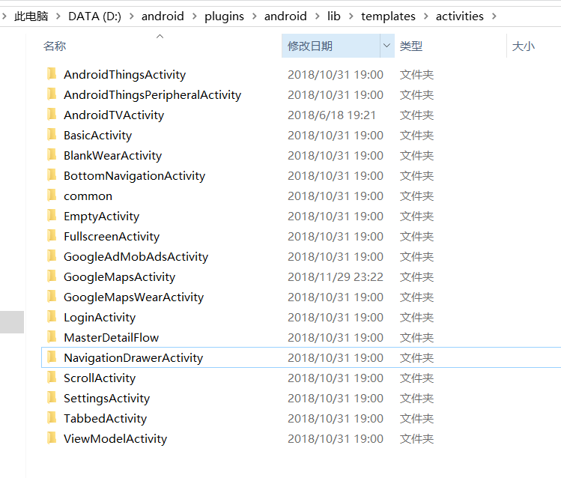Select the FullscreenActivity folder name

click(112, 237)
